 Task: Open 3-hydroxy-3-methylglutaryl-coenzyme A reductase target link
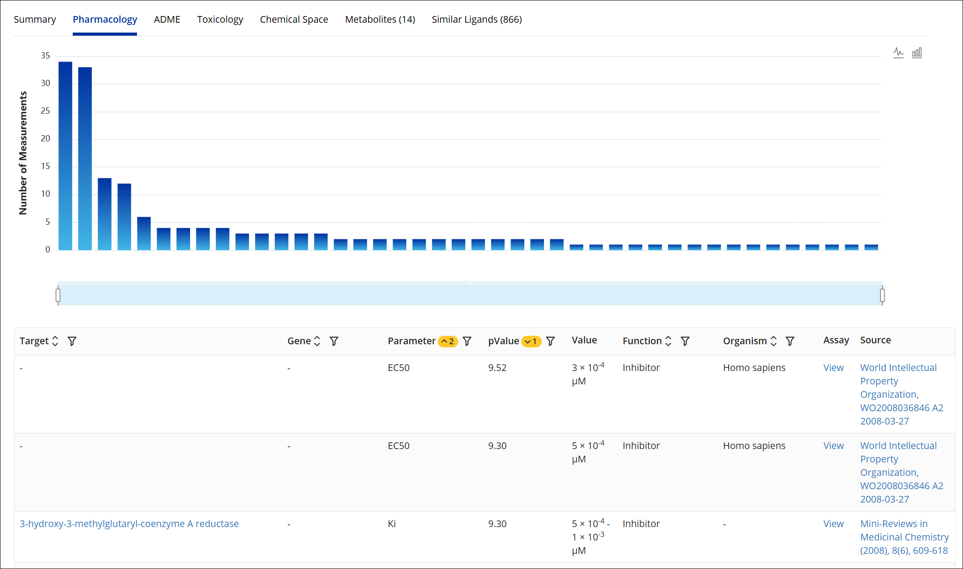pos(129,524)
